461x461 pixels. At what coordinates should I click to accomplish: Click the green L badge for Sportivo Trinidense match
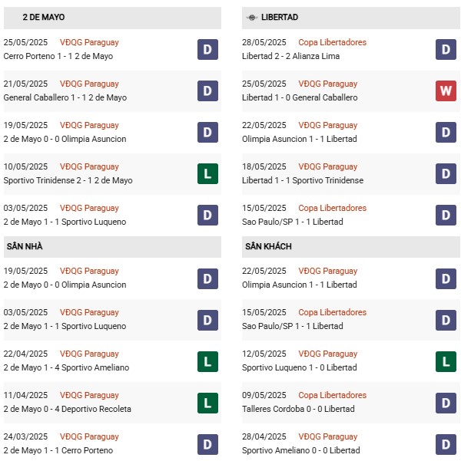[207, 174]
